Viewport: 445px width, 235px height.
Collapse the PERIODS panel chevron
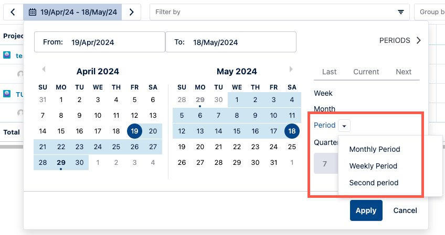pyautogui.click(x=418, y=40)
